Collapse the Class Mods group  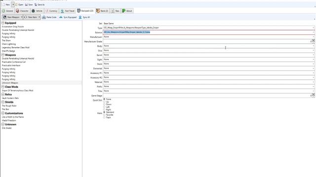(3, 87)
